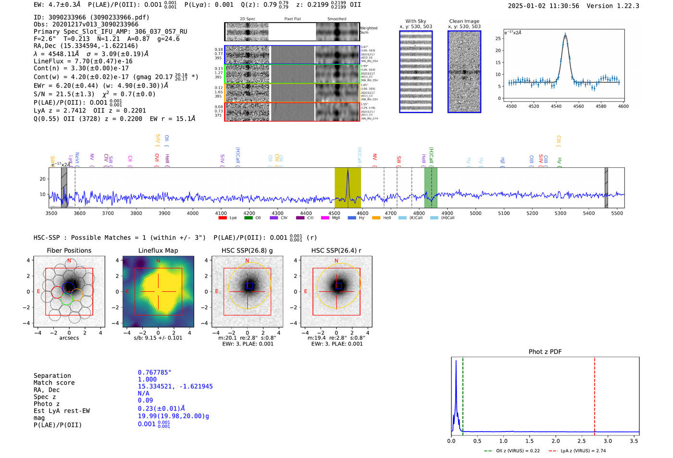Open the HSC SSP(26.4) r cutout
Viewport: 673px width, 458px height.
pyautogui.click(x=336, y=292)
